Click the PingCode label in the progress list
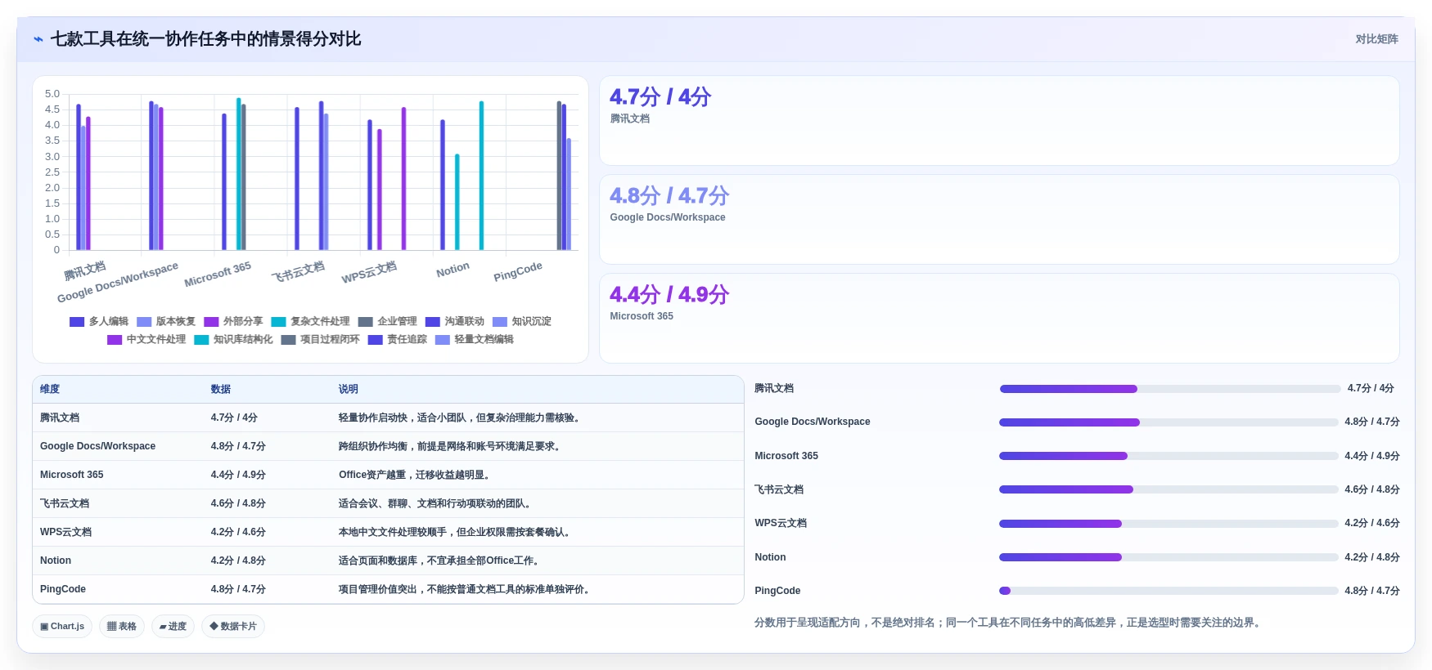Viewport: 1432px width, 670px height. [777, 592]
